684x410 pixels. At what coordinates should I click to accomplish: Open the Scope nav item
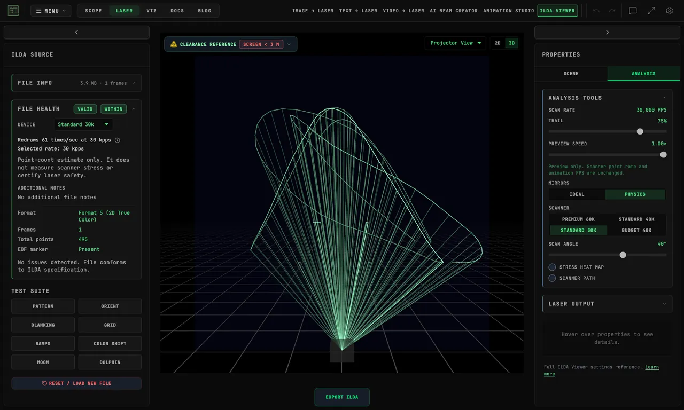point(94,11)
